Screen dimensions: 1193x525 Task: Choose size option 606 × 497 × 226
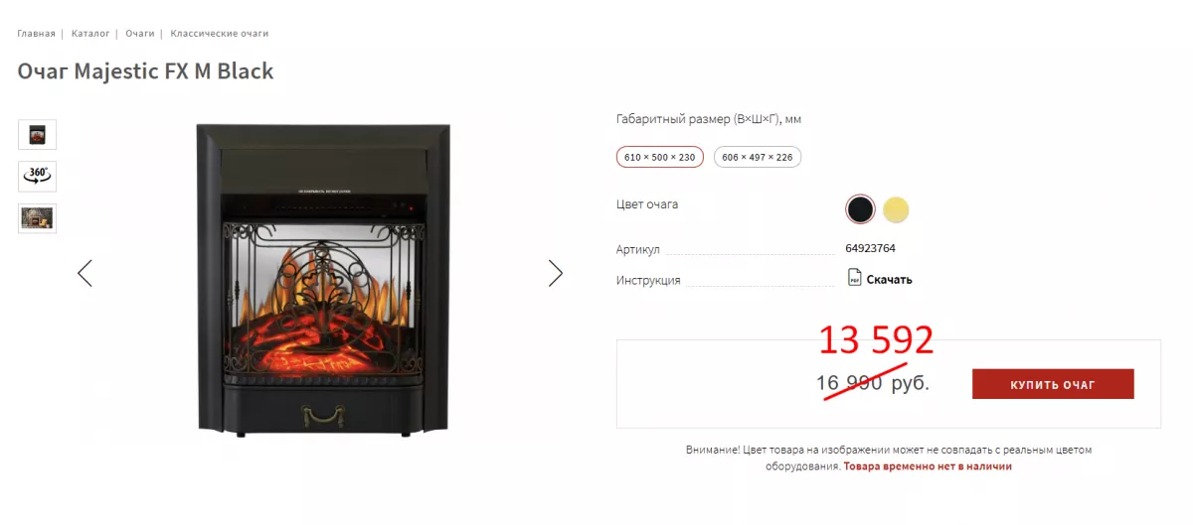point(758,157)
